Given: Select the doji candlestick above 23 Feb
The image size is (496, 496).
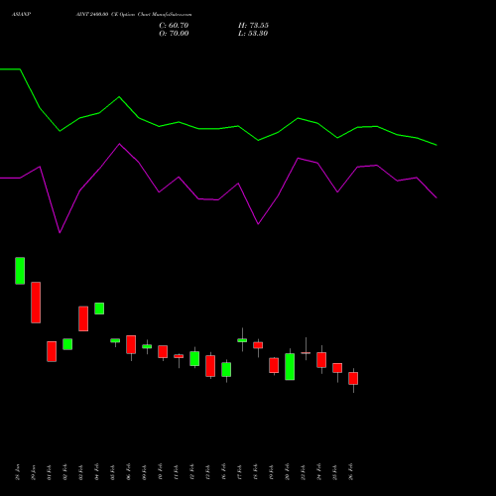Looking at the screenshot, I should pyautogui.click(x=306, y=353).
